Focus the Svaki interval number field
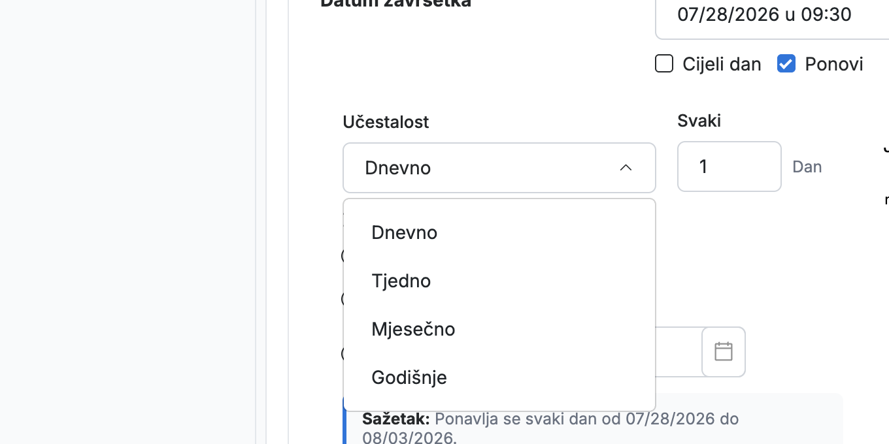This screenshot has height=444, width=889. (730, 166)
